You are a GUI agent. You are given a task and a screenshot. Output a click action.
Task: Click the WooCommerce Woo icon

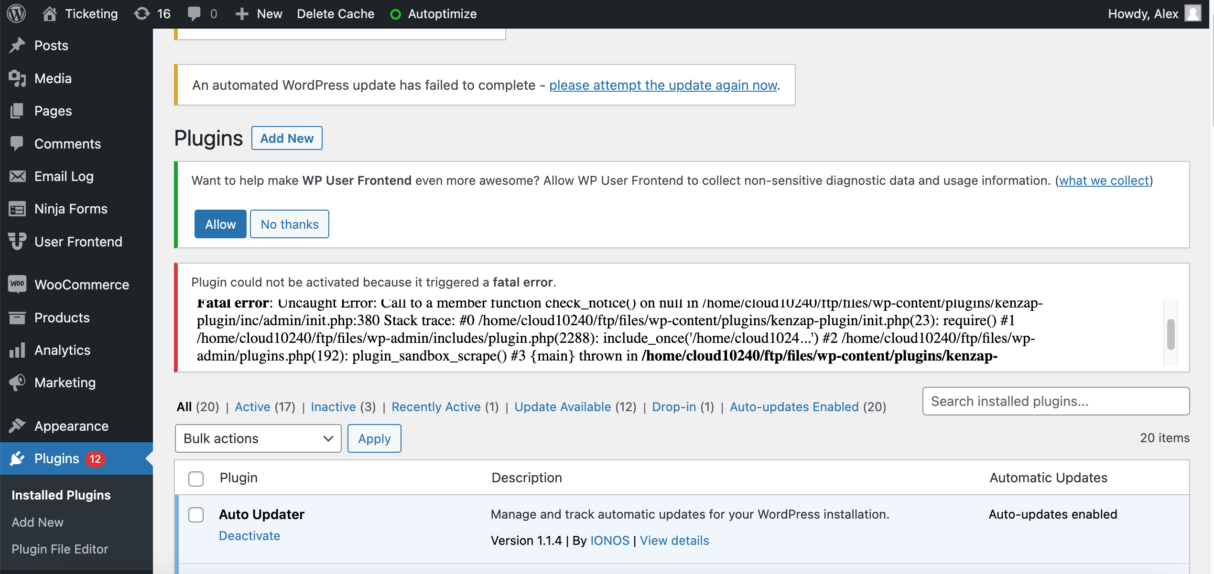pyautogui.click(x=17, y=284)
